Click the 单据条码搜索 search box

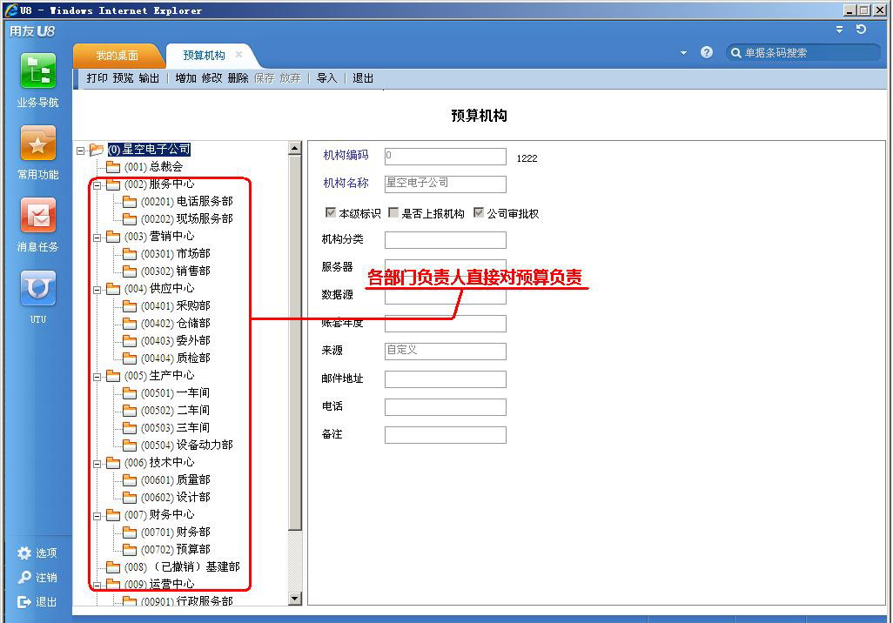click(x=804, y=53)
